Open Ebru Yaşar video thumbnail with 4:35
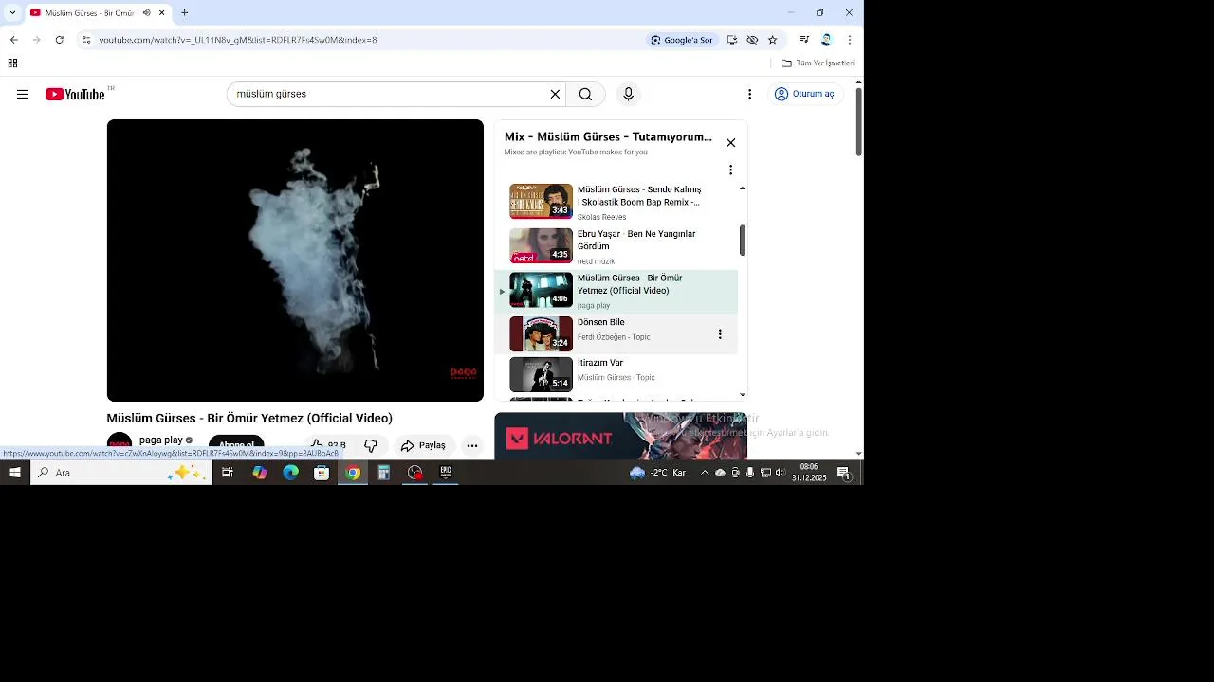Viewport: 1214px width, 682px height. pyautogui.click(x=542, y=245)
